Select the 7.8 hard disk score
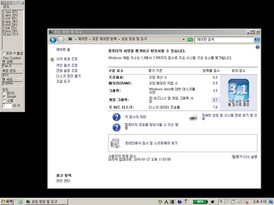This screenshot has width=274, height=205. click(215, 107)
